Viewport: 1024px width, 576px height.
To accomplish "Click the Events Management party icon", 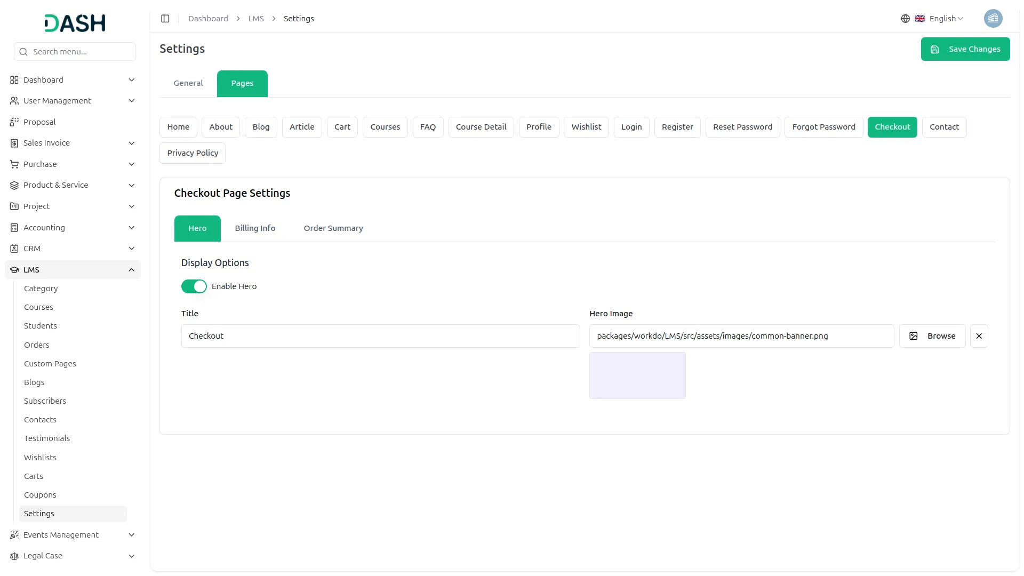I will [x=14, y=535].
